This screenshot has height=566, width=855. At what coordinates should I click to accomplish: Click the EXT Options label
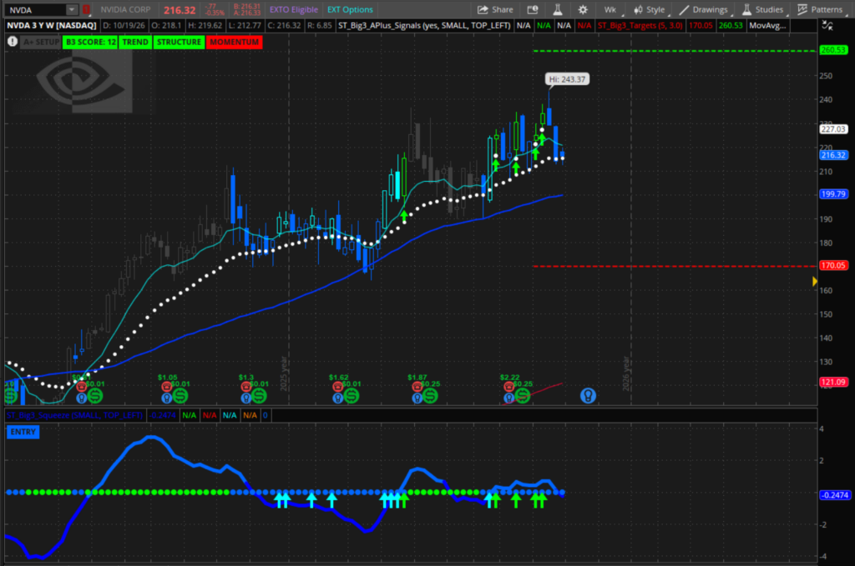click(x=350, y=10)
